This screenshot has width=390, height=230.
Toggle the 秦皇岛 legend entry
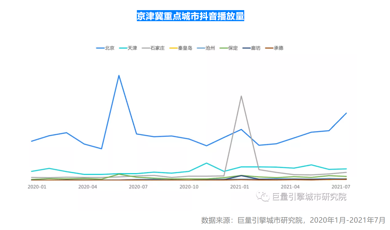tap(181, 48)
